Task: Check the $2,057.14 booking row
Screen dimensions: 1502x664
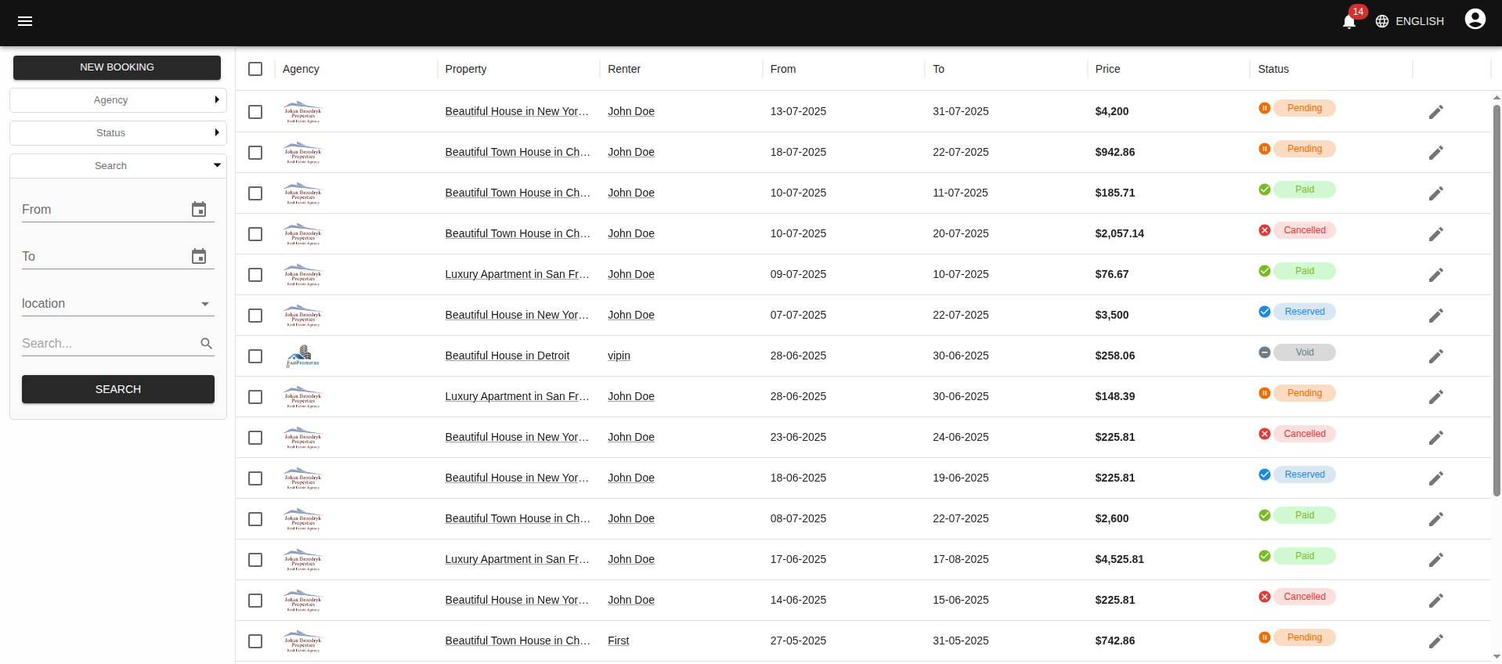Action: click(x=255, y=234)
